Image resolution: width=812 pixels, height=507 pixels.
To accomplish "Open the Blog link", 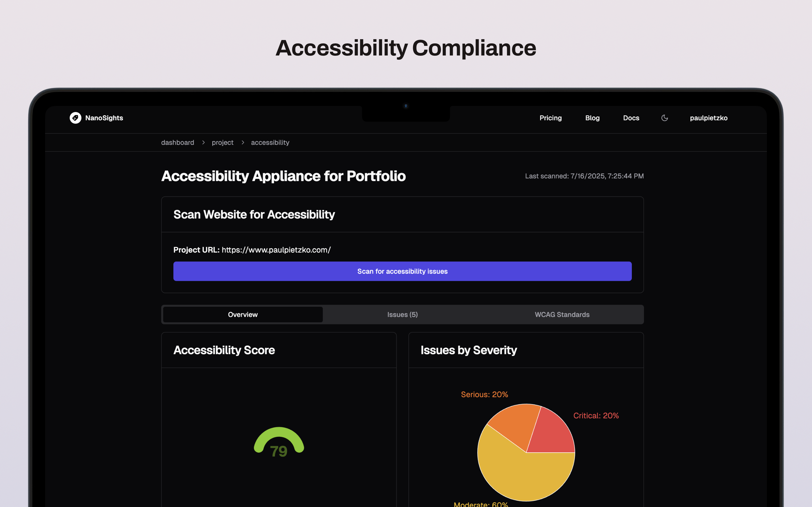I will point(592,118).
